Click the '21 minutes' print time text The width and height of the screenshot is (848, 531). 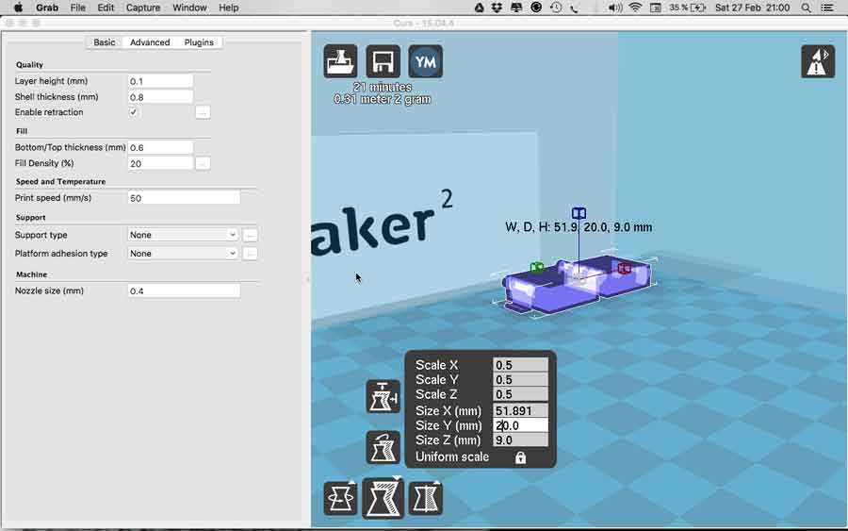click(x=383, y=87)
